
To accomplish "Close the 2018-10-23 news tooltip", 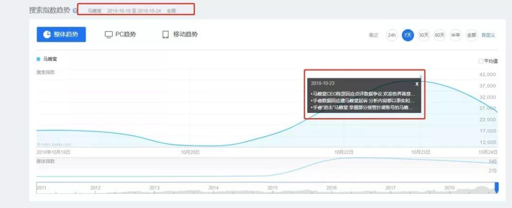I will pos(417,84).
